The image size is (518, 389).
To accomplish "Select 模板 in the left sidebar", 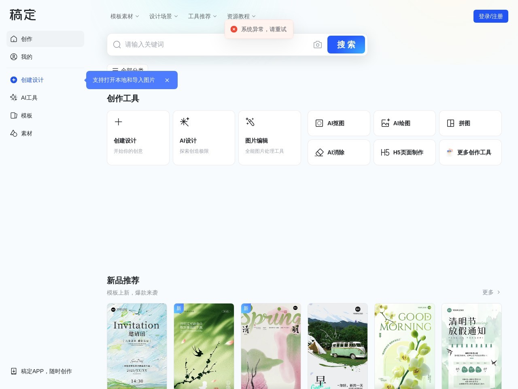I will point(27,115).
